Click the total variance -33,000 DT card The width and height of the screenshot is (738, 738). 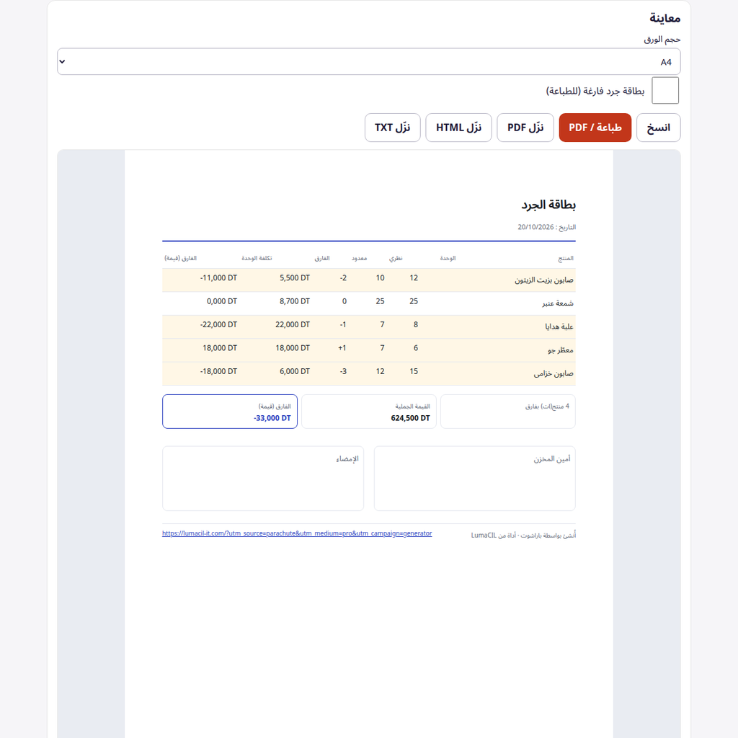tap(230, 412)
